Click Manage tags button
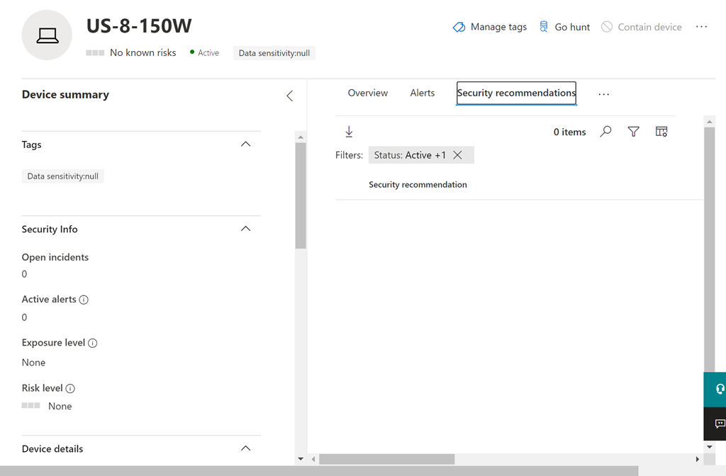The width and height of the screenshot is (726, 476). point(490,27)
